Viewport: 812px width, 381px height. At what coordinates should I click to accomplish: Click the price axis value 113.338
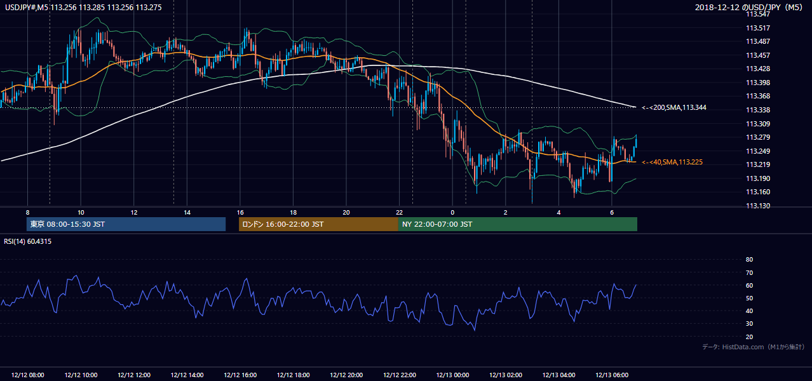758,110
